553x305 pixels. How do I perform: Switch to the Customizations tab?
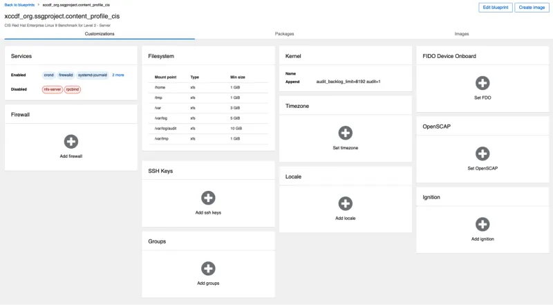coord(100,34)
